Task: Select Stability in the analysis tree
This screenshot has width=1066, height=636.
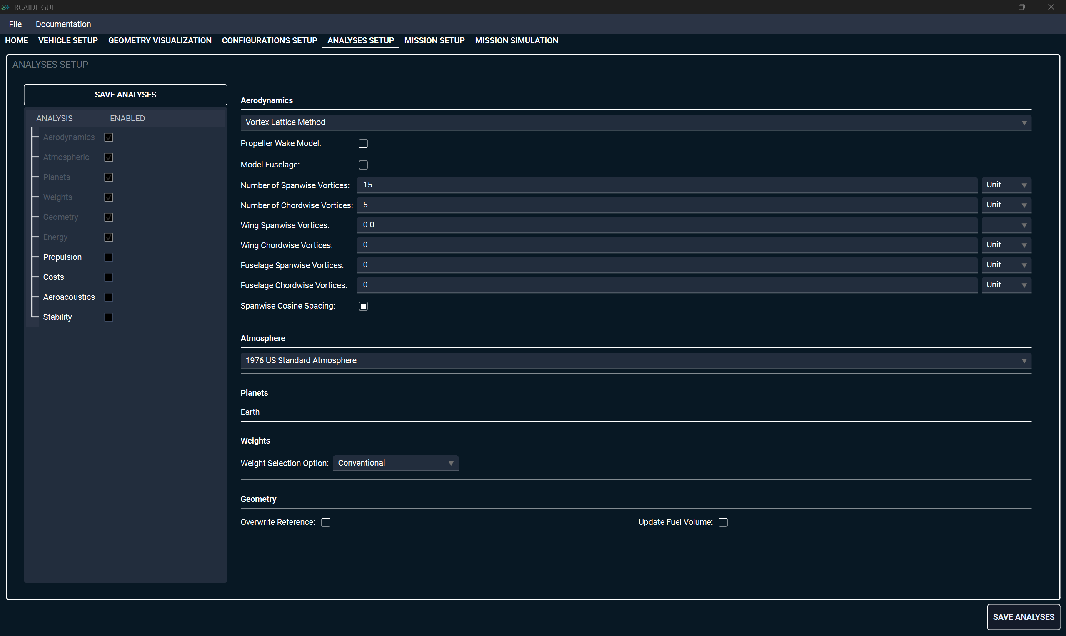Action: click(x=57, y=317)
